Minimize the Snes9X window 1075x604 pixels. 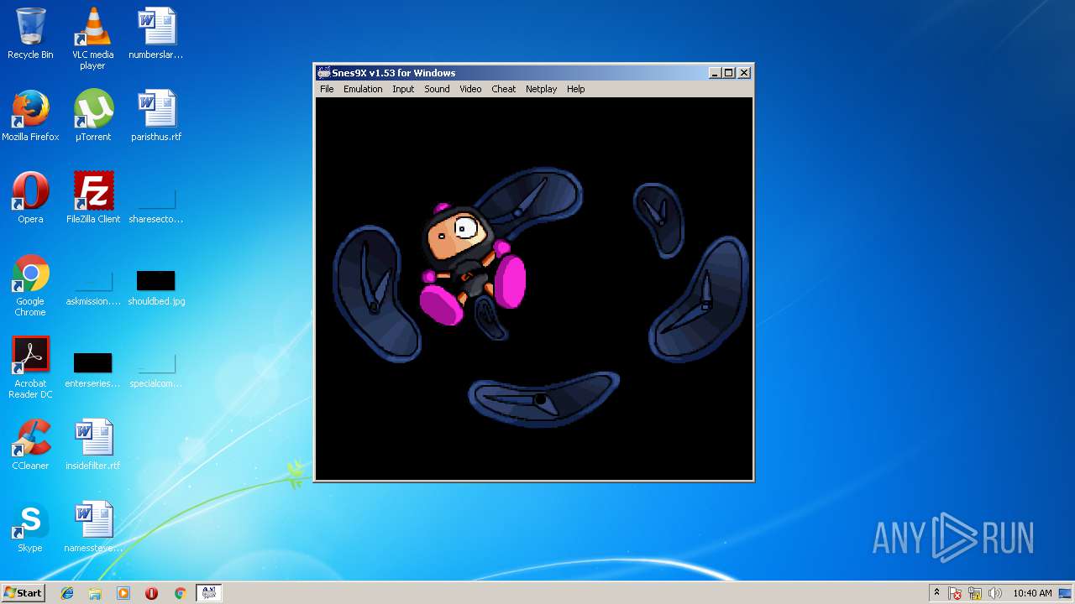[715, 73]
